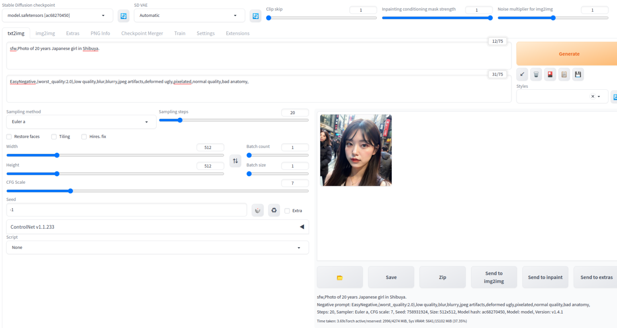Switch to the img2img tab
Viewport: 617px width, 328px height.
[x=45, y=33]
